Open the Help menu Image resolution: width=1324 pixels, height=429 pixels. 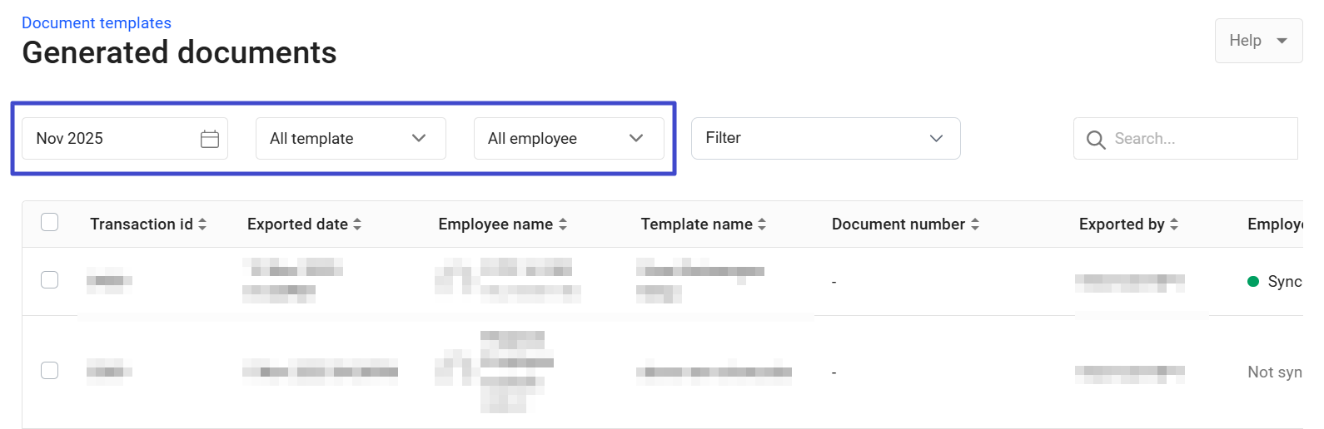click(x=1257, y=41)
